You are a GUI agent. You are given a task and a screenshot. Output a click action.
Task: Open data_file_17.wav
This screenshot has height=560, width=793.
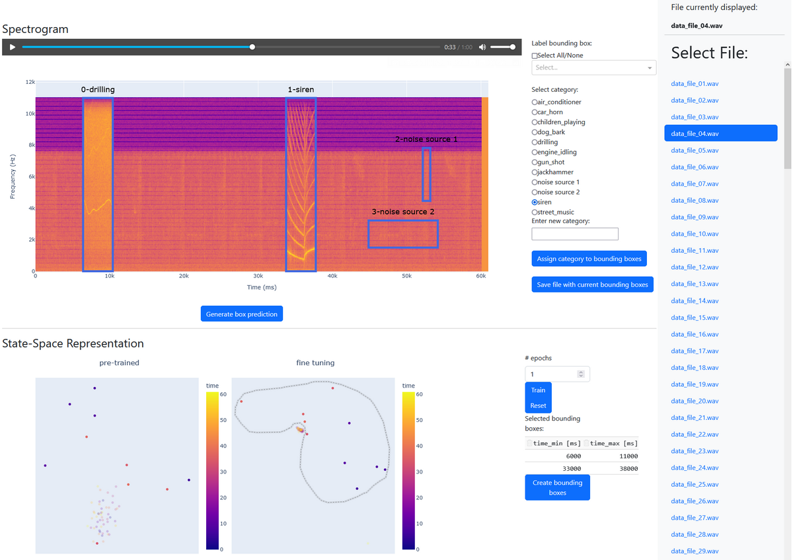pos(695,351)
